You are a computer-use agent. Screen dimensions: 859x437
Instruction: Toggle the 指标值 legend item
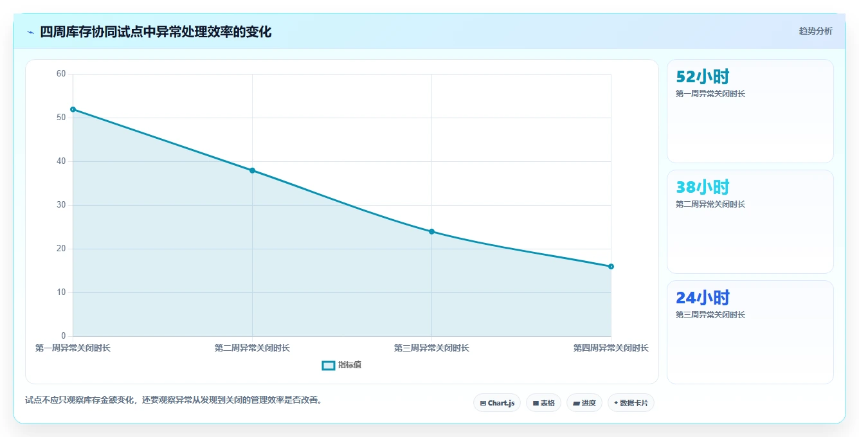pyautogui.click(x=341, y=365)
